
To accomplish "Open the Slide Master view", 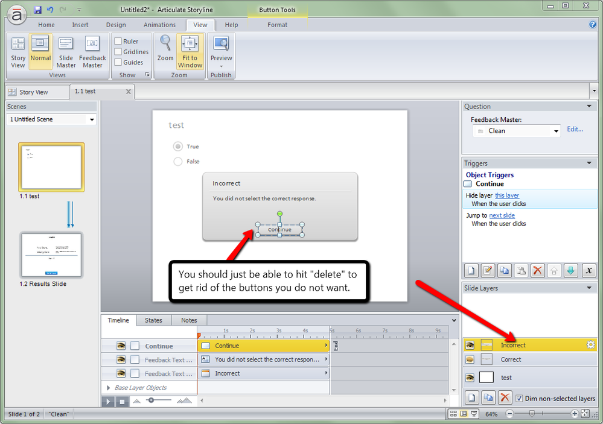I will click(66, 52).
